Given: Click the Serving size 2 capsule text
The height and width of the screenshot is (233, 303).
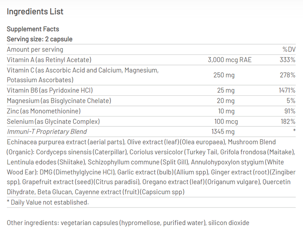Looking at the screenshot, I should click(x=40, y=39).
